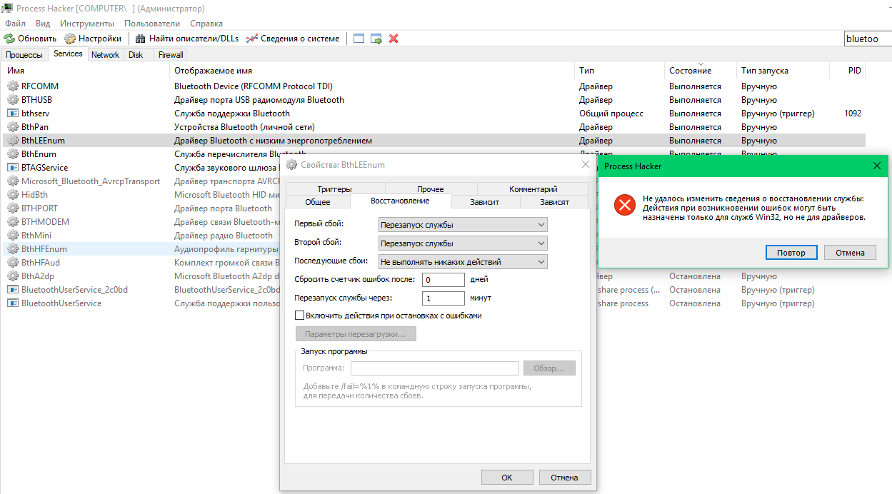
Task: Sort by the Имя column header
Action: 87,71
